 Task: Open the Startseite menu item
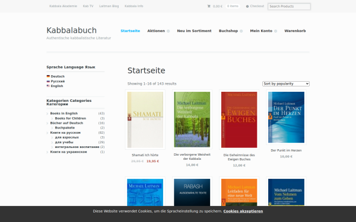(x=130, y=31)
